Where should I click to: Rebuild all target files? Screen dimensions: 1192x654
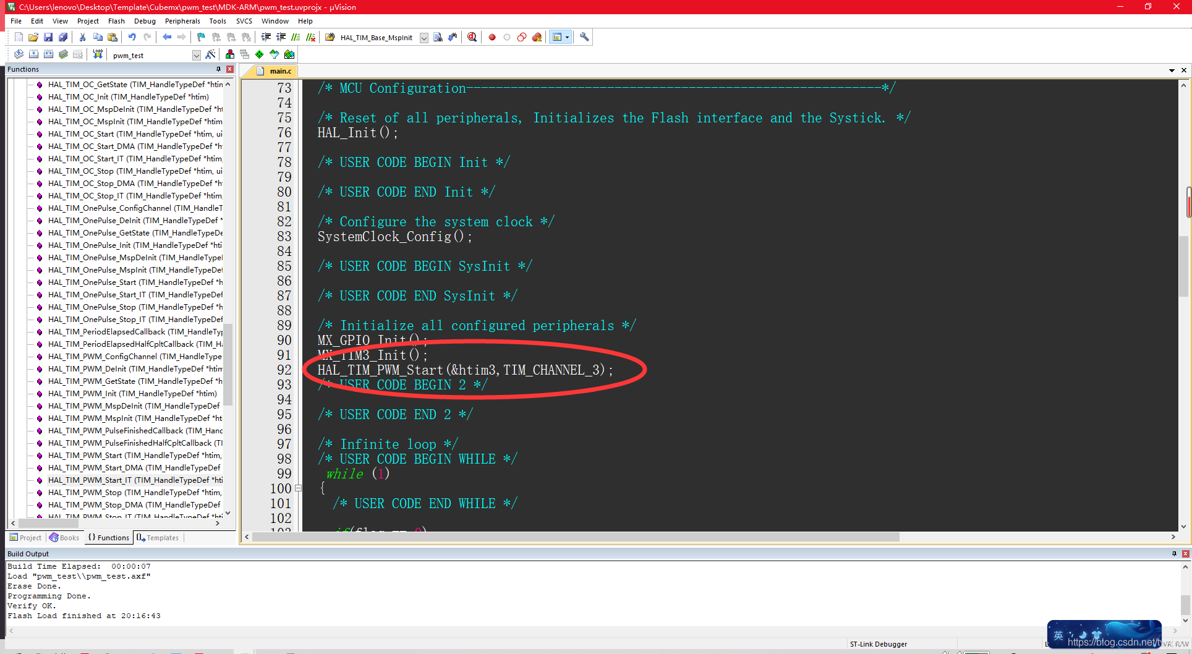point(48,54)
